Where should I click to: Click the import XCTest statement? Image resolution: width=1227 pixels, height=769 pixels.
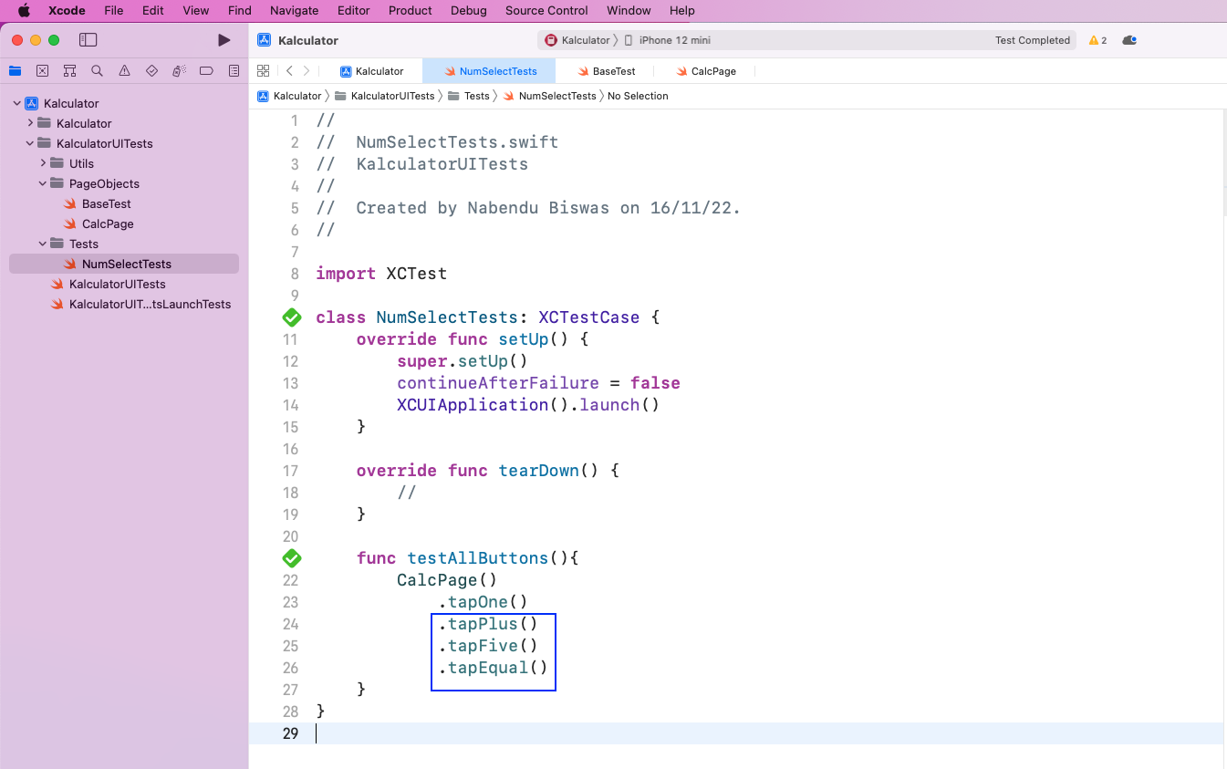pos(381,274)
